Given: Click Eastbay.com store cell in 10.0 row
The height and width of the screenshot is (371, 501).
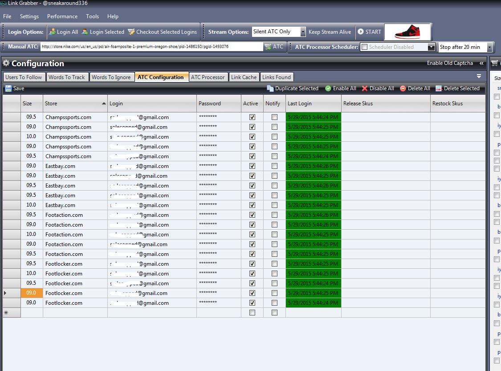Looking at the screenshot, I should pos(75,205).
